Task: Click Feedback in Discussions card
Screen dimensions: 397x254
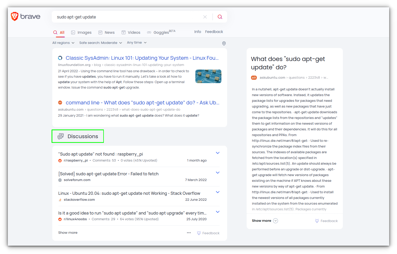Action: click(x=211, y=233)
